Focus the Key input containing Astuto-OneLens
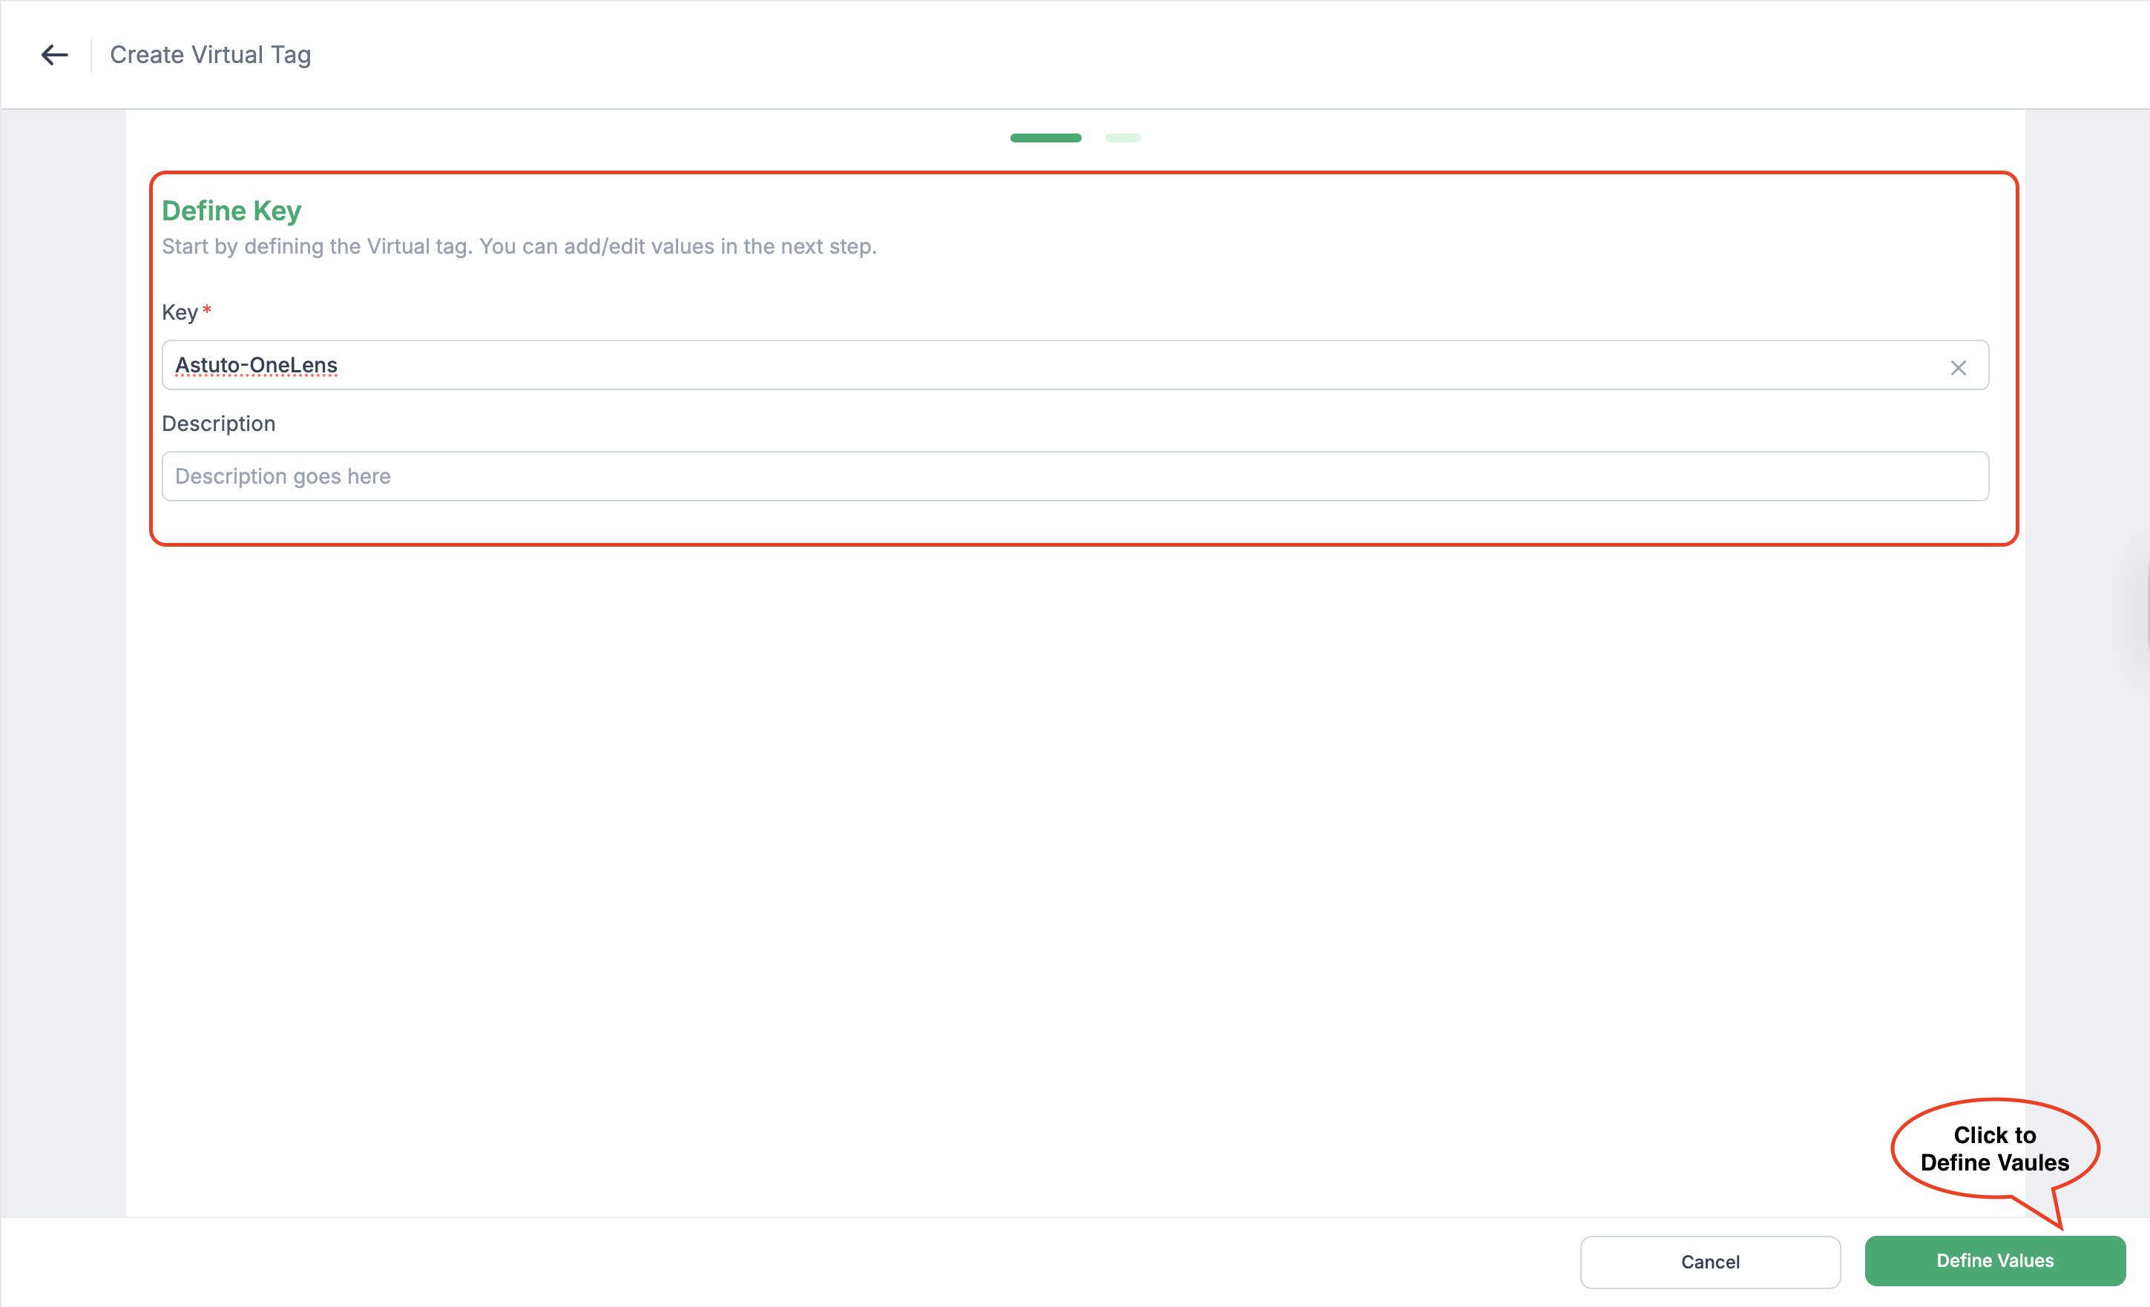Image resolution: width=2150 pixels, height=1307 pixels. tap(1047, 366)
